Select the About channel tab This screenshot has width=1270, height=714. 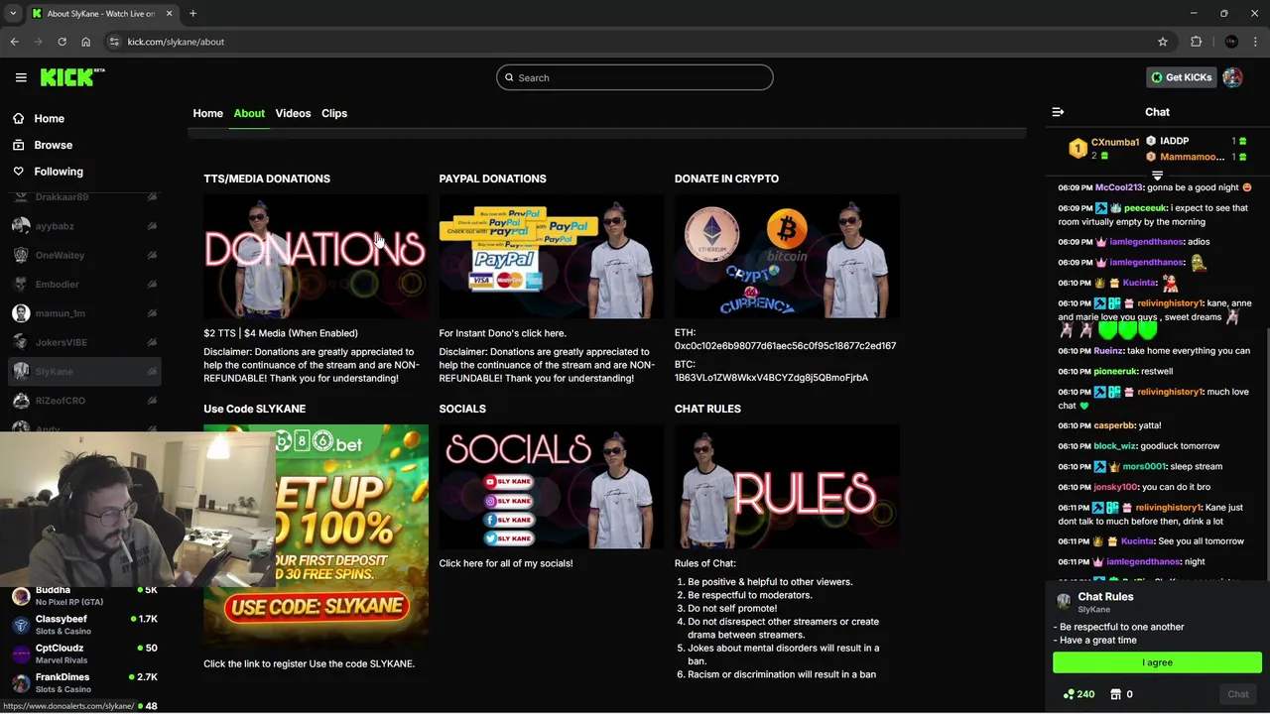(x=249, y=113)
